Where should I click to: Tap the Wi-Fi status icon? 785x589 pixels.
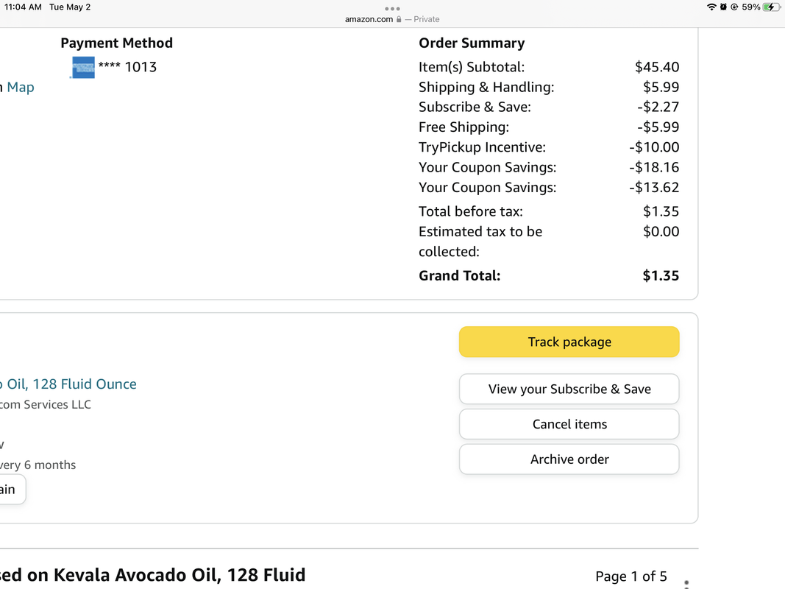(x=711, y=7)
